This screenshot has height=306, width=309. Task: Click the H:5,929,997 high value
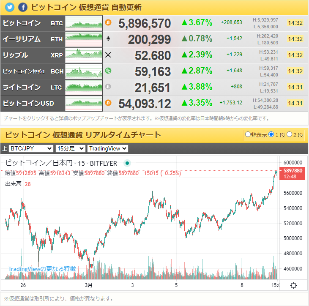(265, 20)
